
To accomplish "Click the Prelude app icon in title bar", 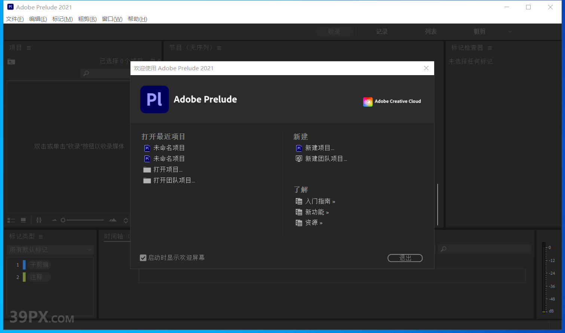I will [x=10, y=7].
